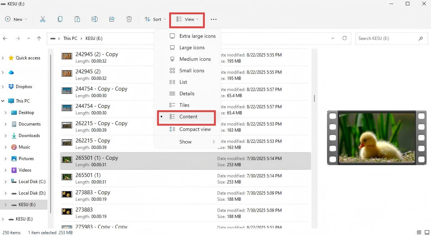Choose Extra large icons view
This screenshot has height=236, width=431.
pyautogui.click(x=197, y=36)
